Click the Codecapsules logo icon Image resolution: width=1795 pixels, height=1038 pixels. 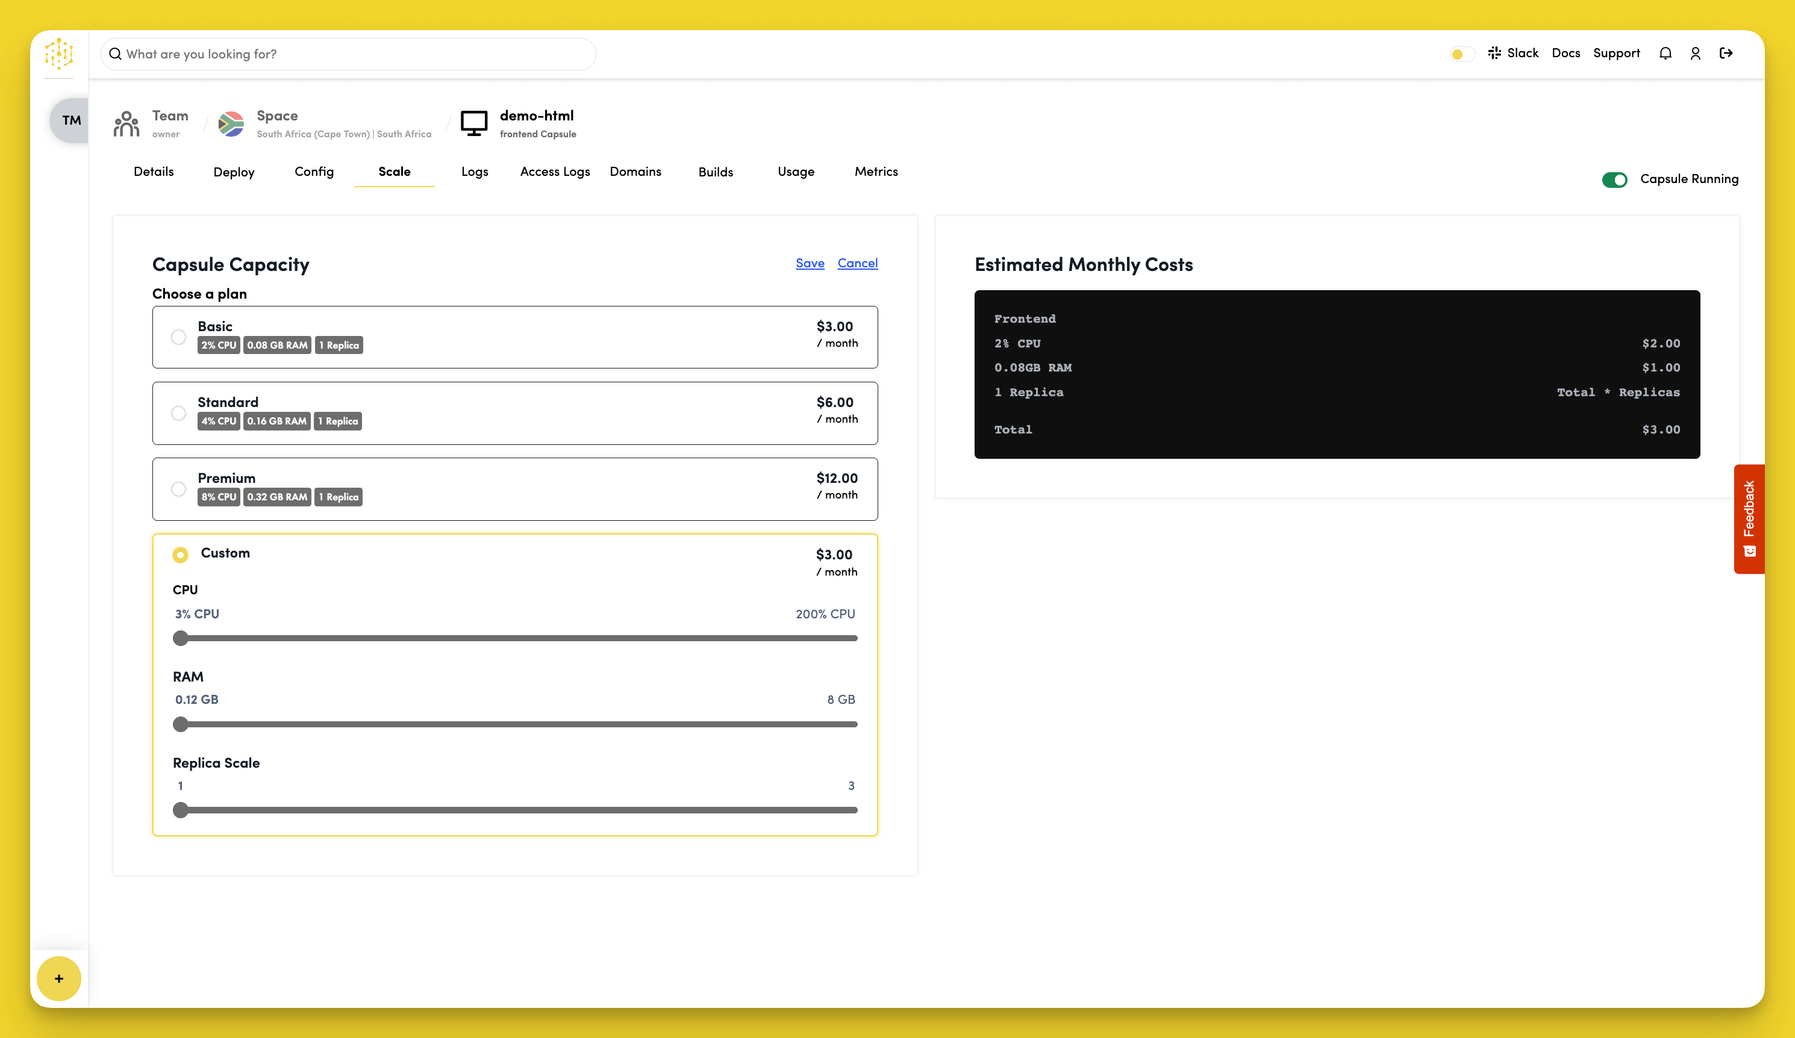point(58,54)
